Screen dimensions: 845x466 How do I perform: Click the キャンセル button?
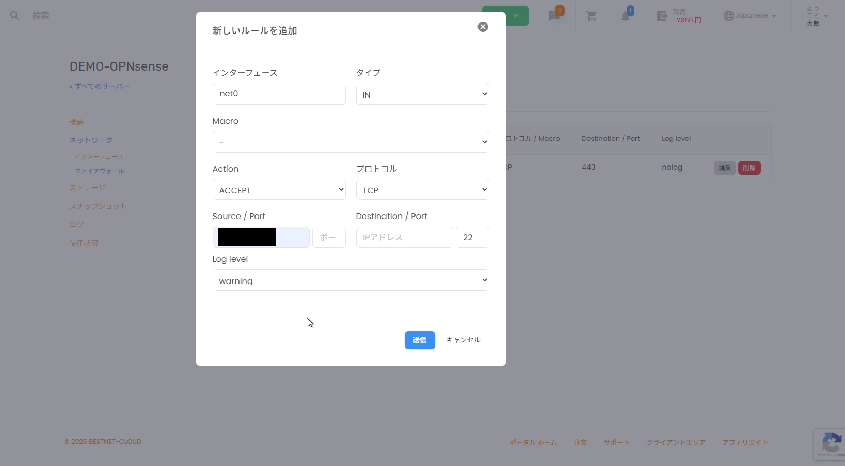[463, 340]
